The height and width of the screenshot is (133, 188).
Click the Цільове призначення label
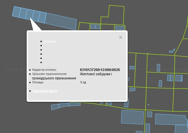(49, 74)
